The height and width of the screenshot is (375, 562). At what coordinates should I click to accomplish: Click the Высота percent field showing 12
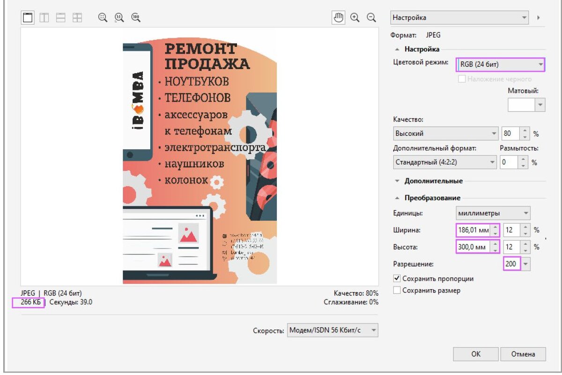(x=511, y=247)
